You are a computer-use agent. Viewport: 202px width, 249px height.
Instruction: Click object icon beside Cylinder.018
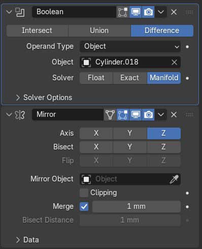tap(86, 63)
